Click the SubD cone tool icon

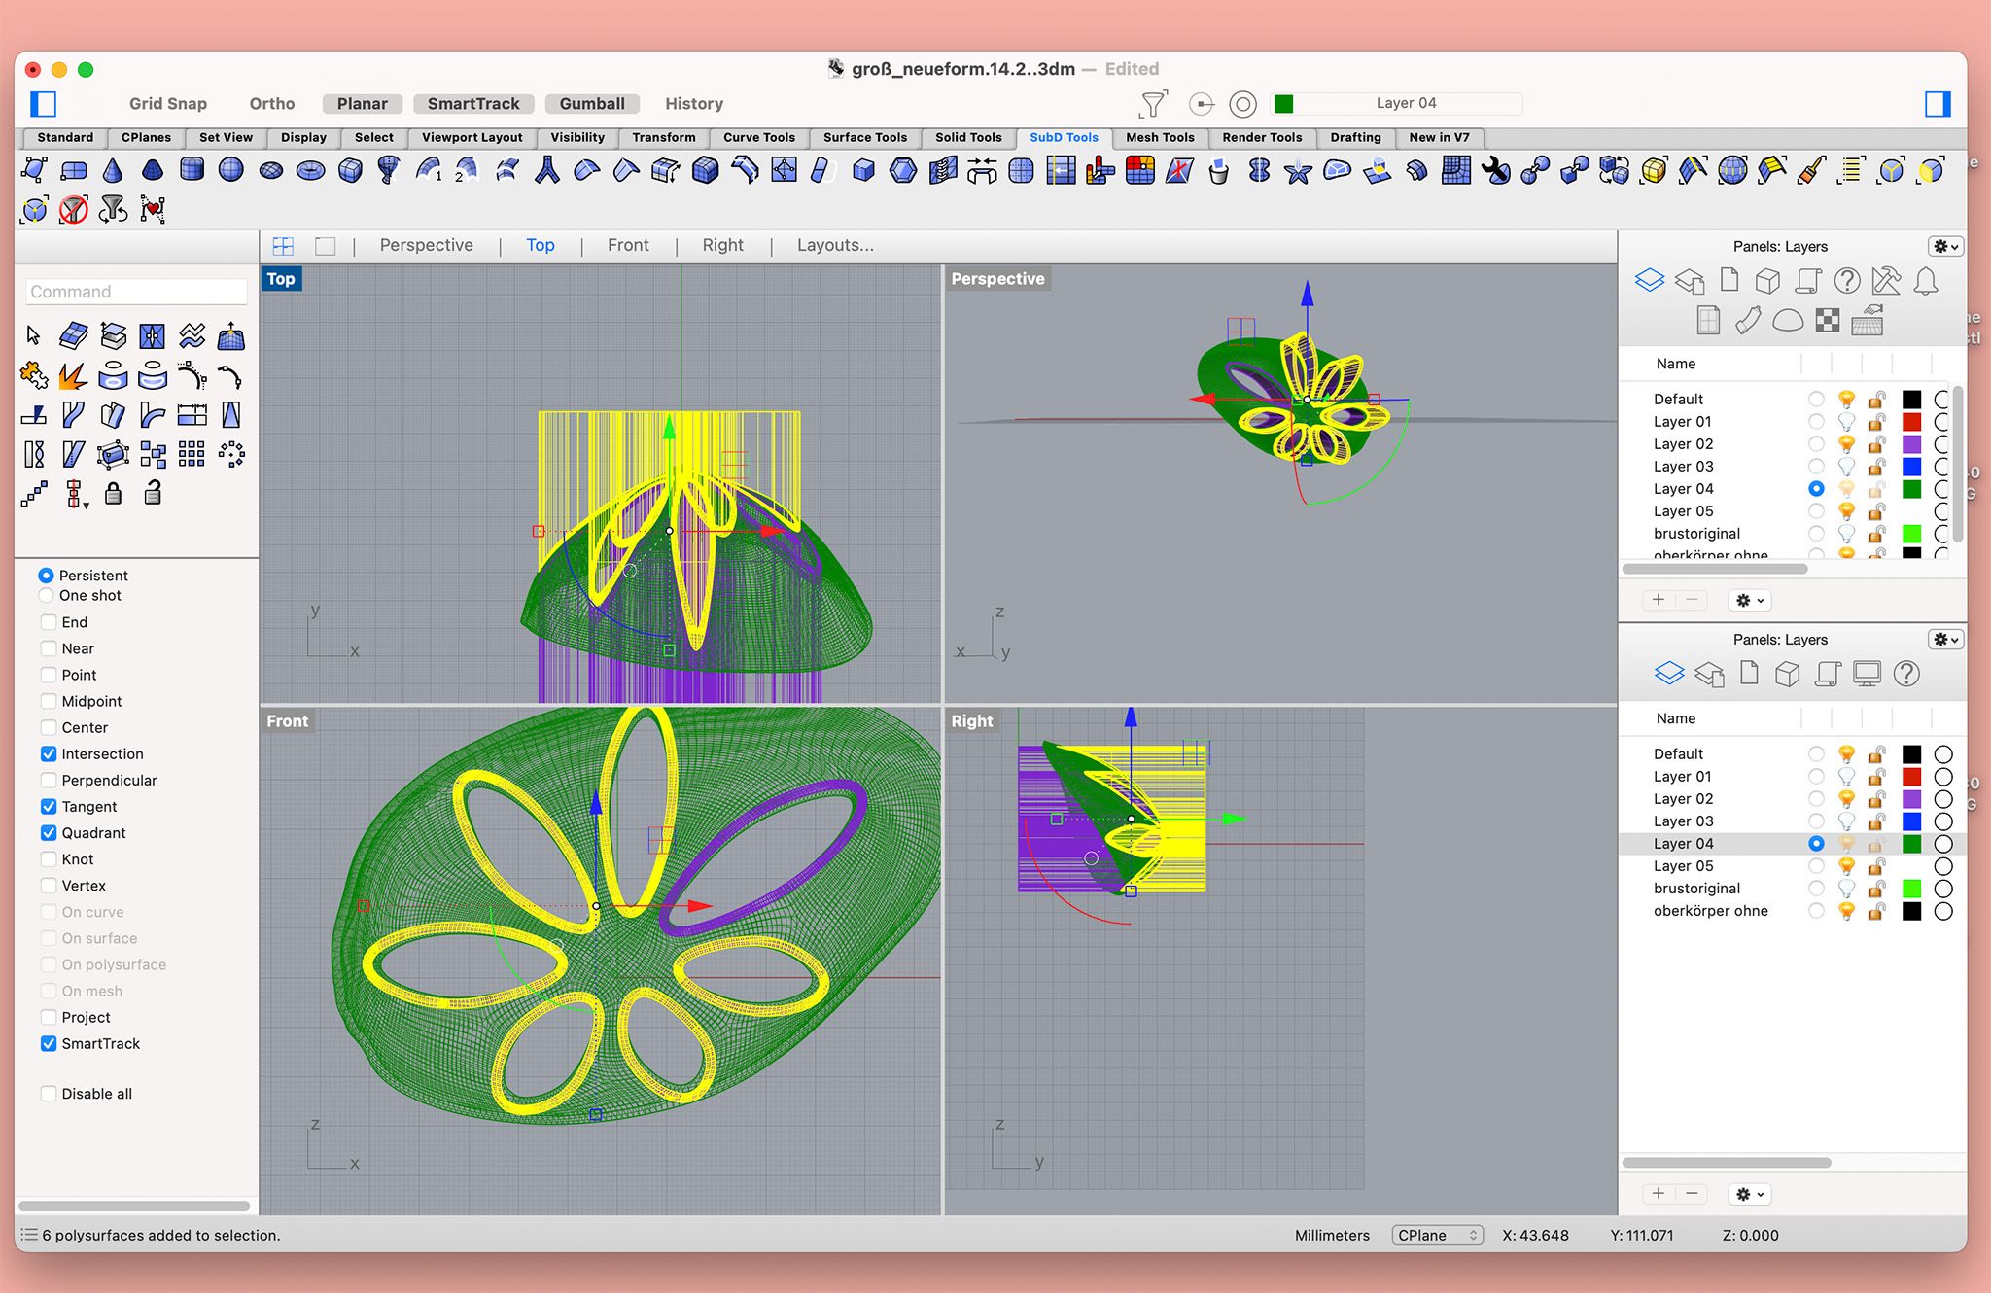(x=113, y=171)
